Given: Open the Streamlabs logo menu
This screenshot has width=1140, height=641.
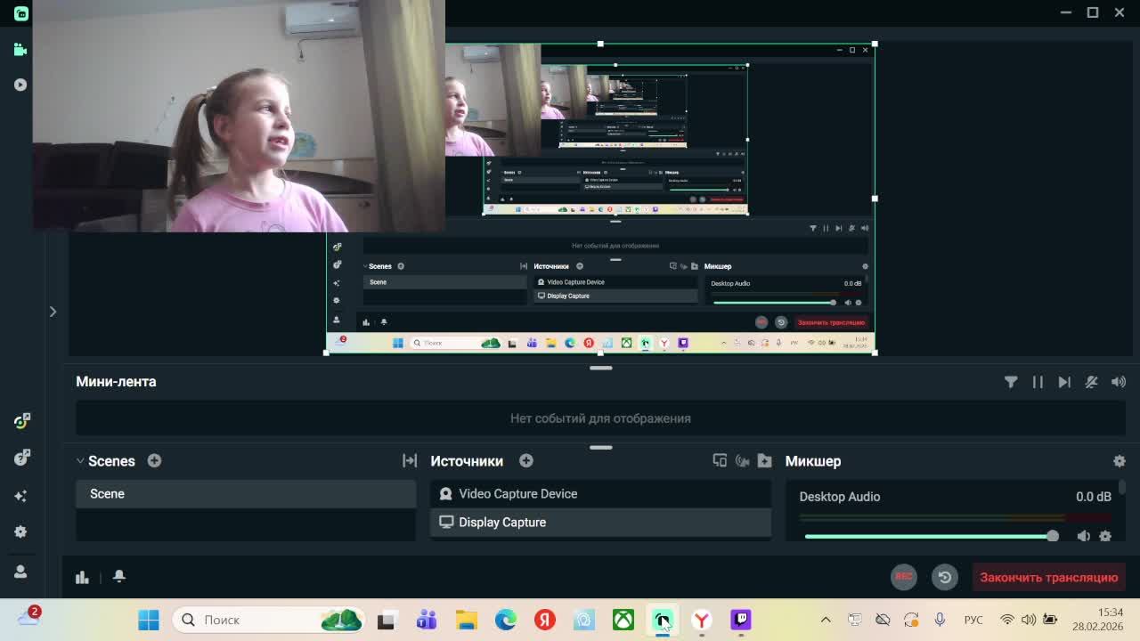Looking at the screenshot, I should point(20,13).
